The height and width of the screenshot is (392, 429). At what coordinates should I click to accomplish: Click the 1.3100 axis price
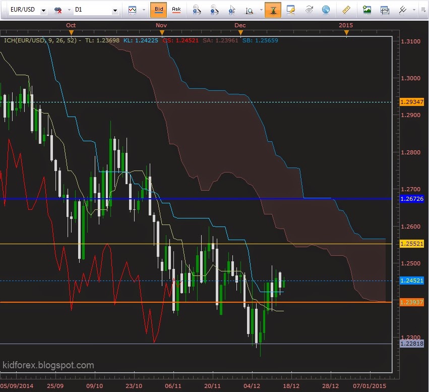(x=410, y=41)
